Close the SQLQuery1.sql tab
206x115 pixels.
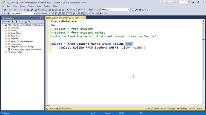point(84,18)
